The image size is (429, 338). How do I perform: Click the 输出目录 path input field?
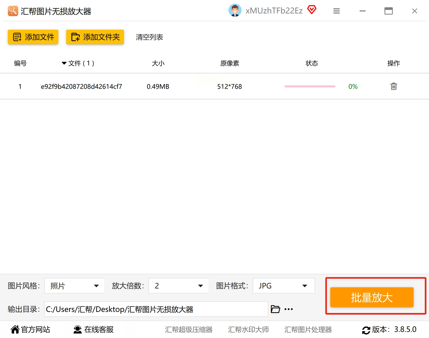[156, 309]
